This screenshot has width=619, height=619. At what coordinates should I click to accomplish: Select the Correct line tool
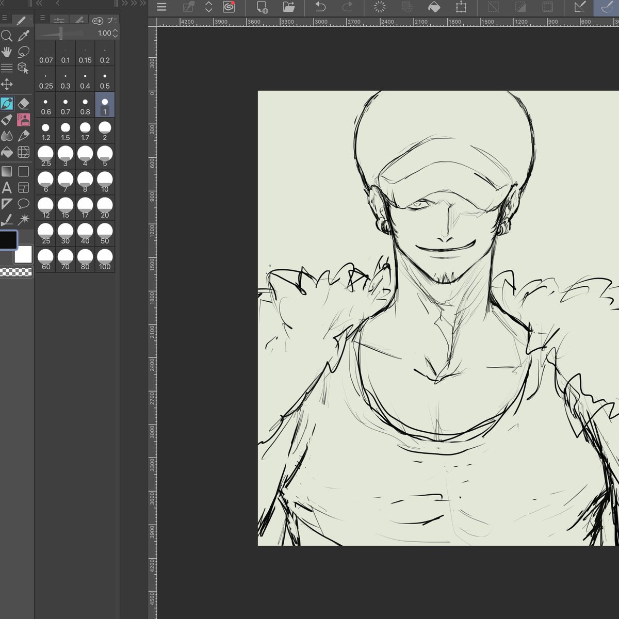[x=7, y=220]
